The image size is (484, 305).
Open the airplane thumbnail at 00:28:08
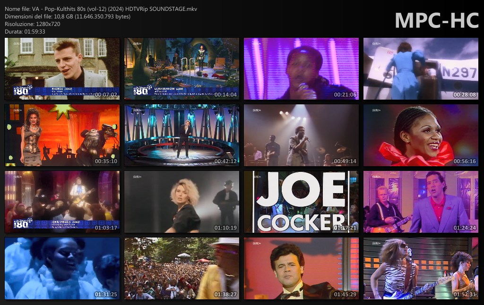tap(421, 68)
